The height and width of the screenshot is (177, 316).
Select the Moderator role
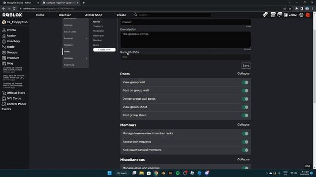99,31
